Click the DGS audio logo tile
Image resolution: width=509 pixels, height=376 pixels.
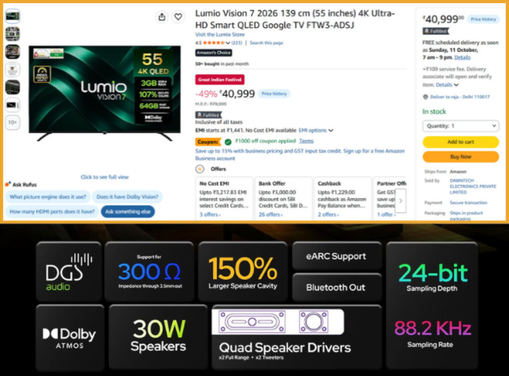coord(69,272)
